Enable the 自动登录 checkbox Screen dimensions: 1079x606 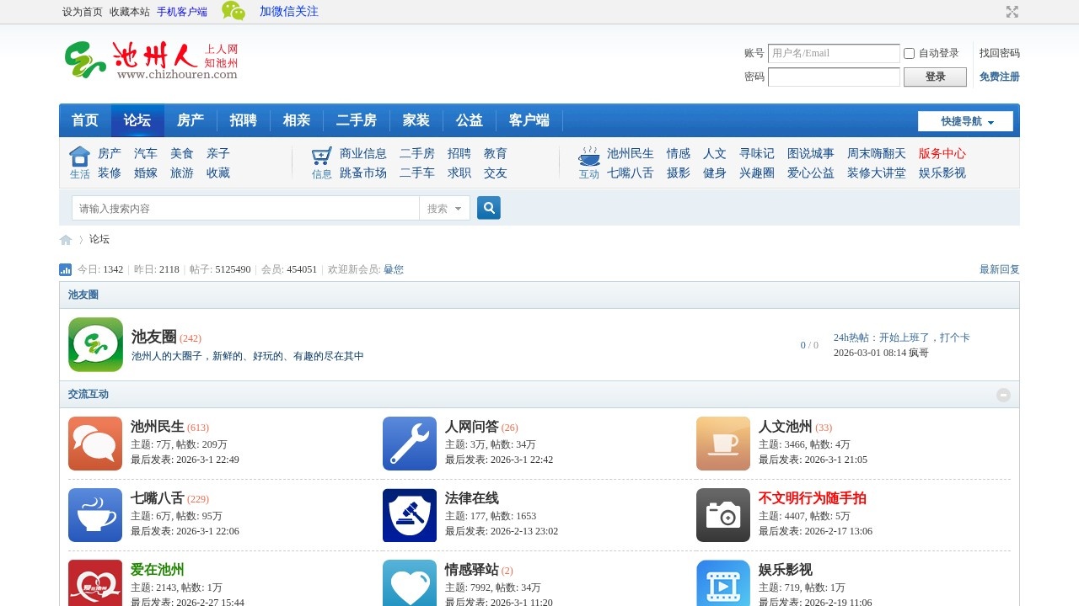(909, 54)
